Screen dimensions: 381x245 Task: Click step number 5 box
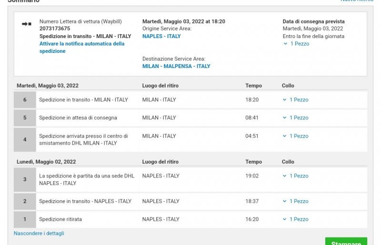click(25, 118)
